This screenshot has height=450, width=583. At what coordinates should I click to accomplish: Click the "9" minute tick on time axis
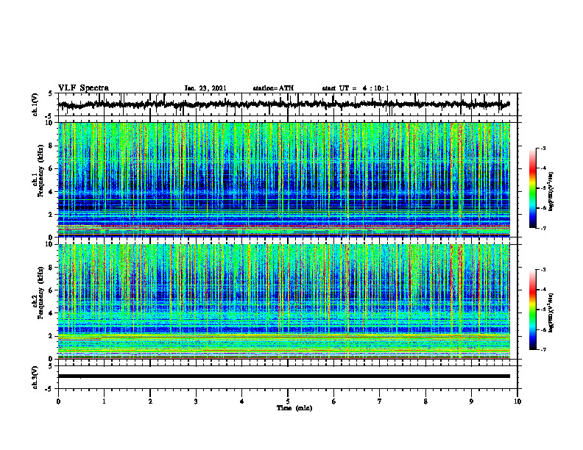[x=471, y=401]
